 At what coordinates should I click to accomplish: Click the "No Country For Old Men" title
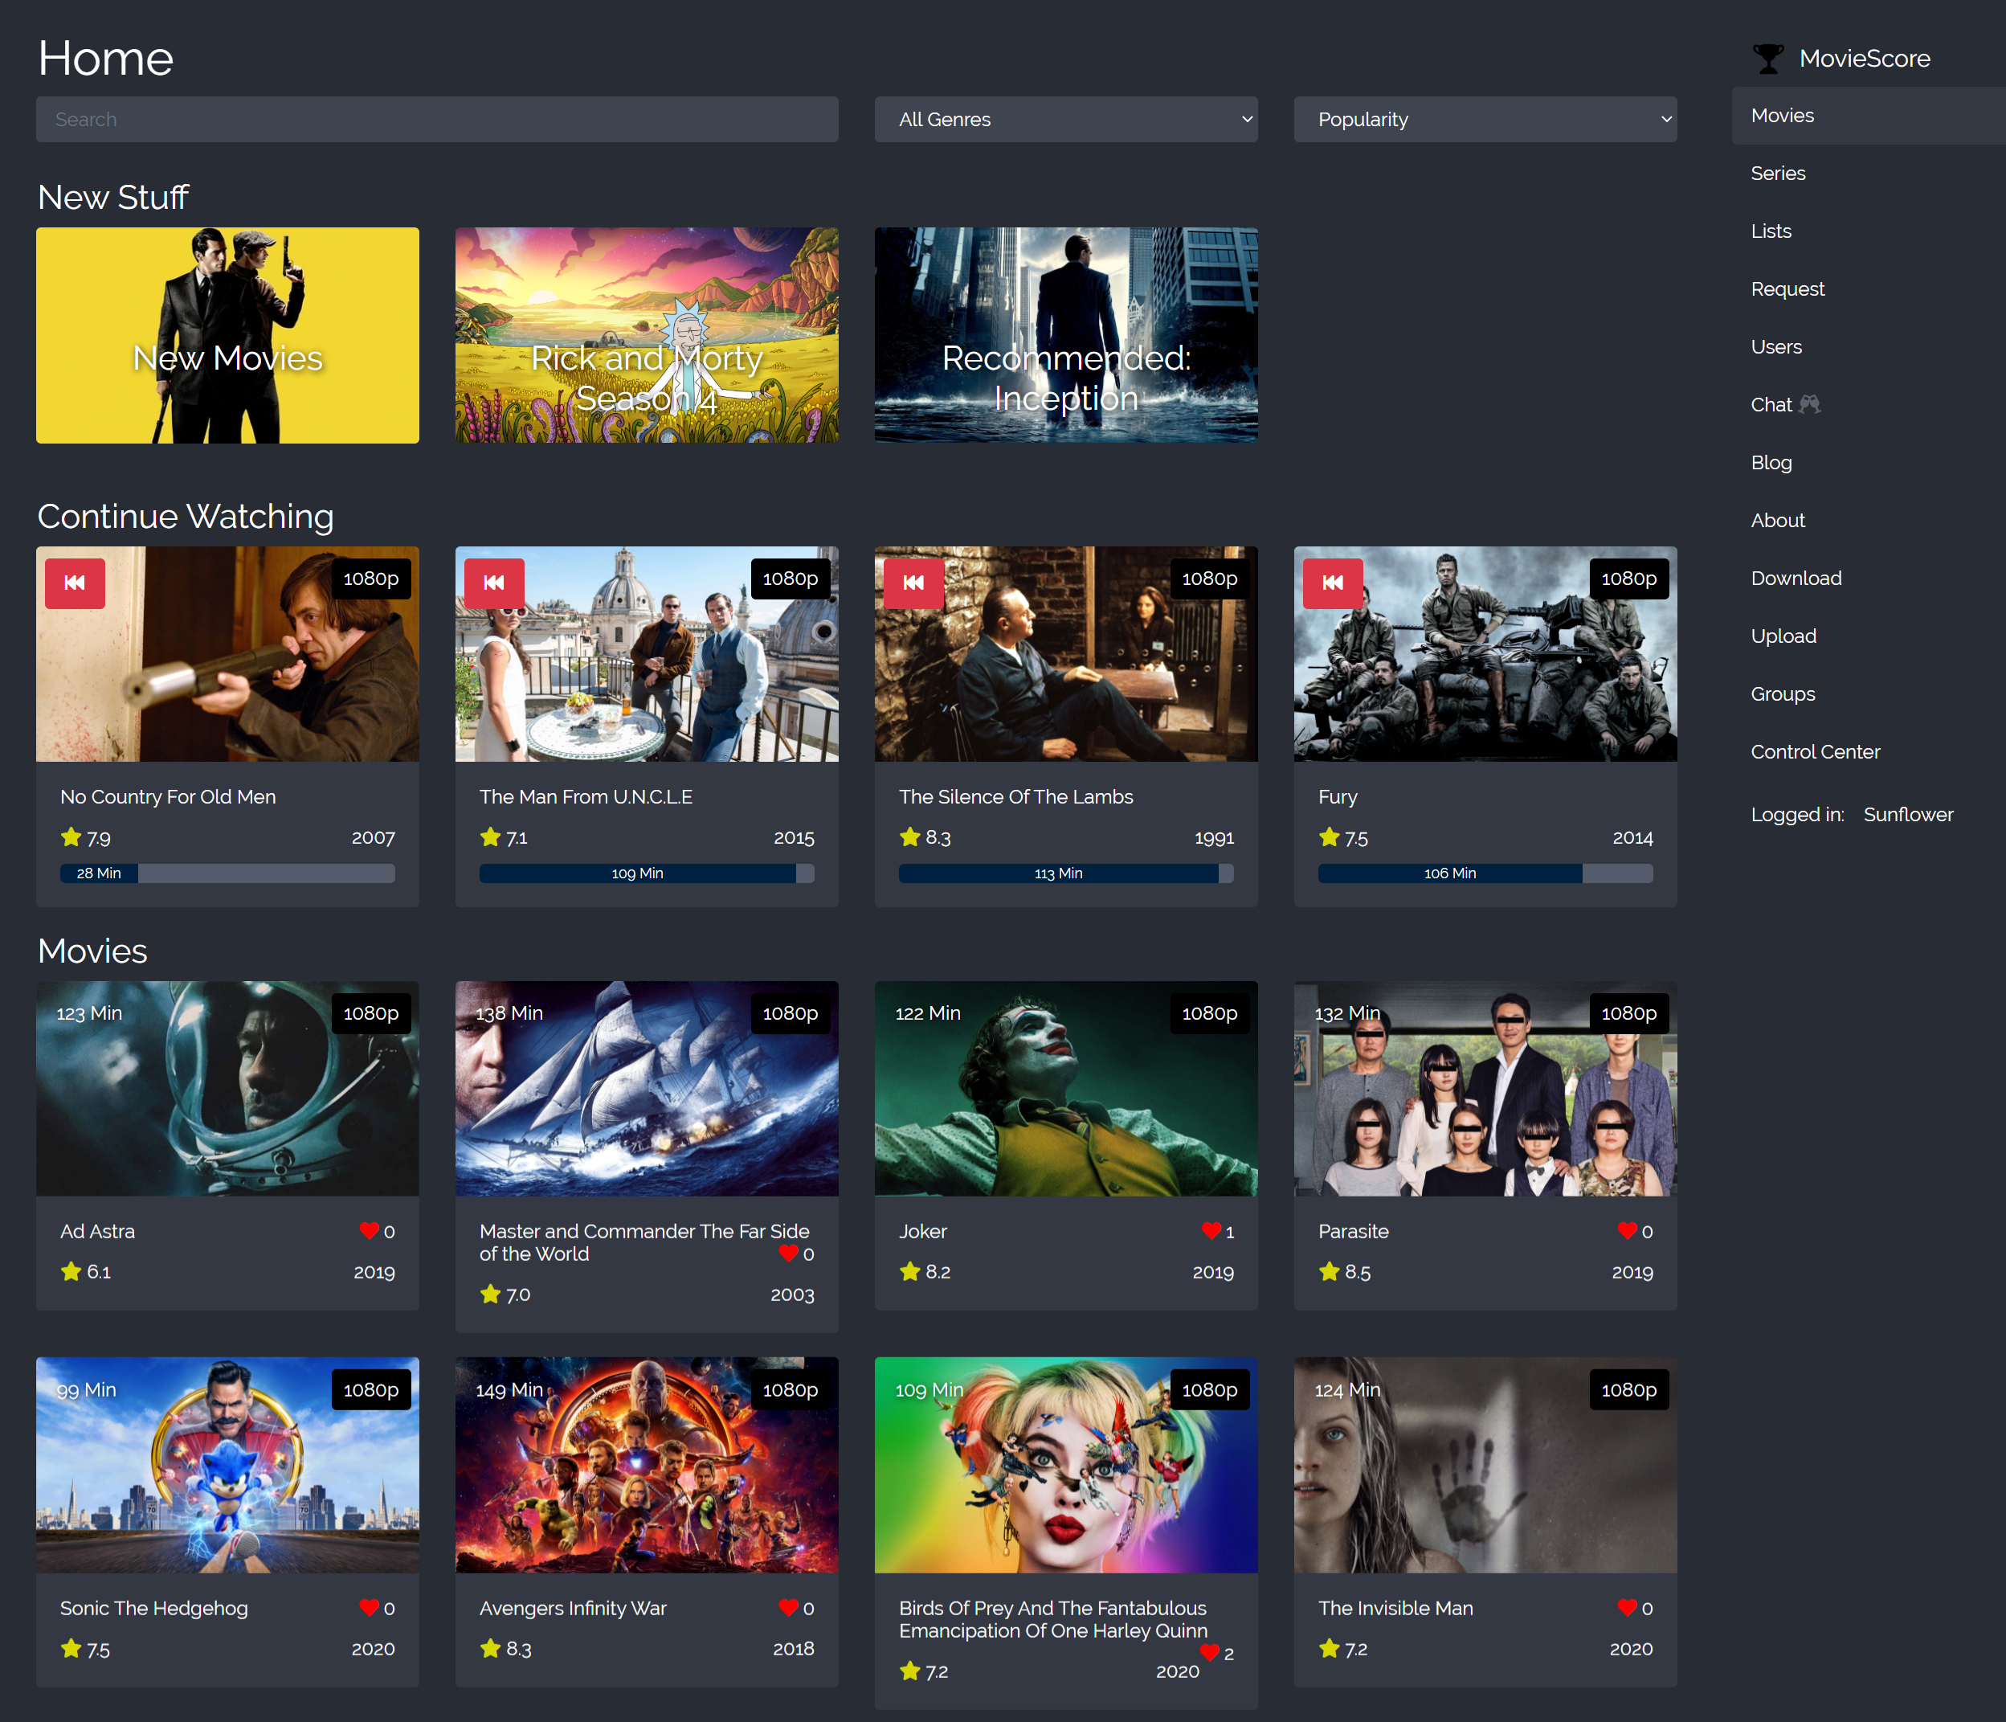167,796
